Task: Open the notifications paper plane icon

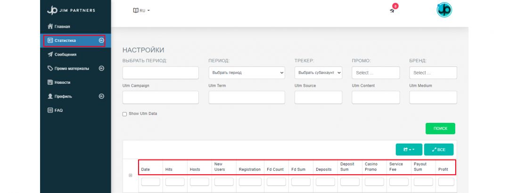Action: (392, 10)
